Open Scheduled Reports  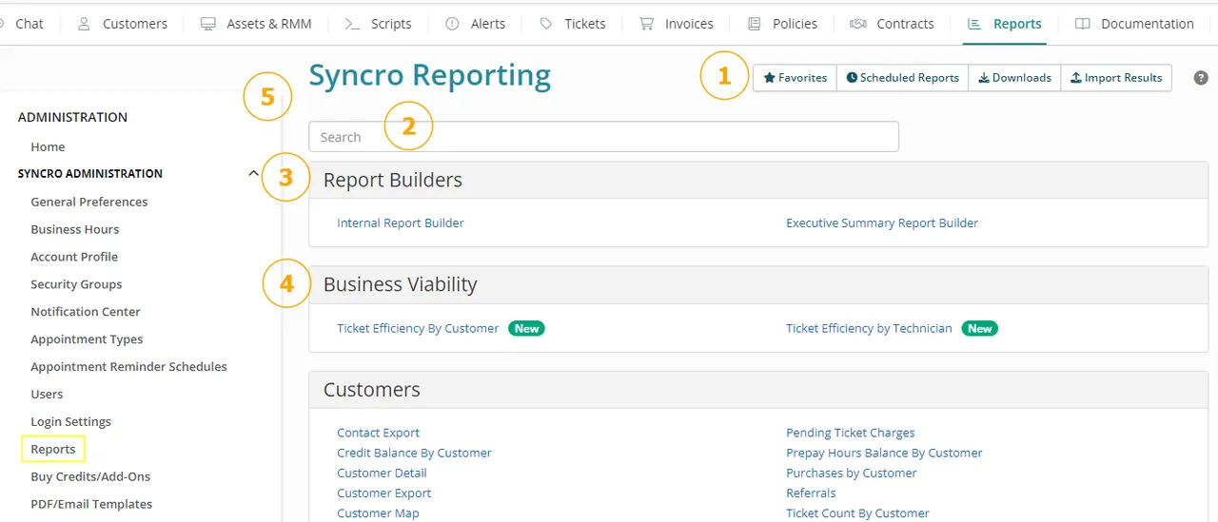[x=902, y=78]
